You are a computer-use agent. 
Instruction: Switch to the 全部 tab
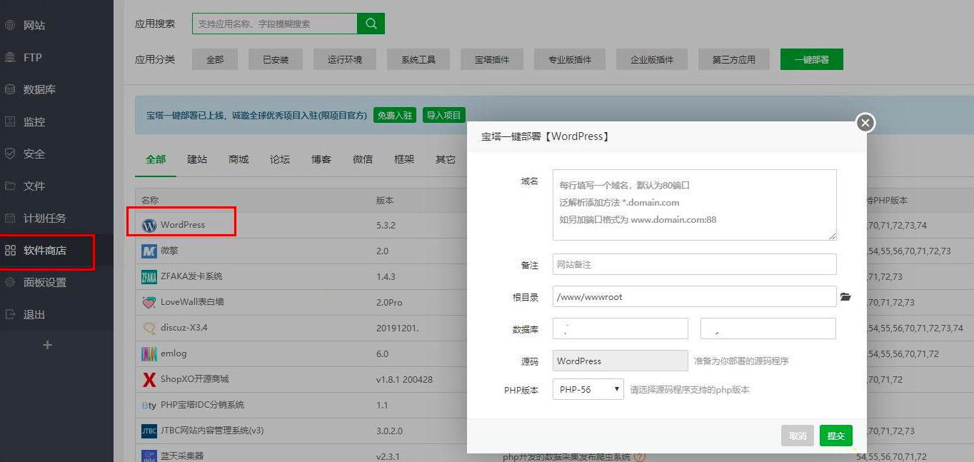(x=156, y=159)
